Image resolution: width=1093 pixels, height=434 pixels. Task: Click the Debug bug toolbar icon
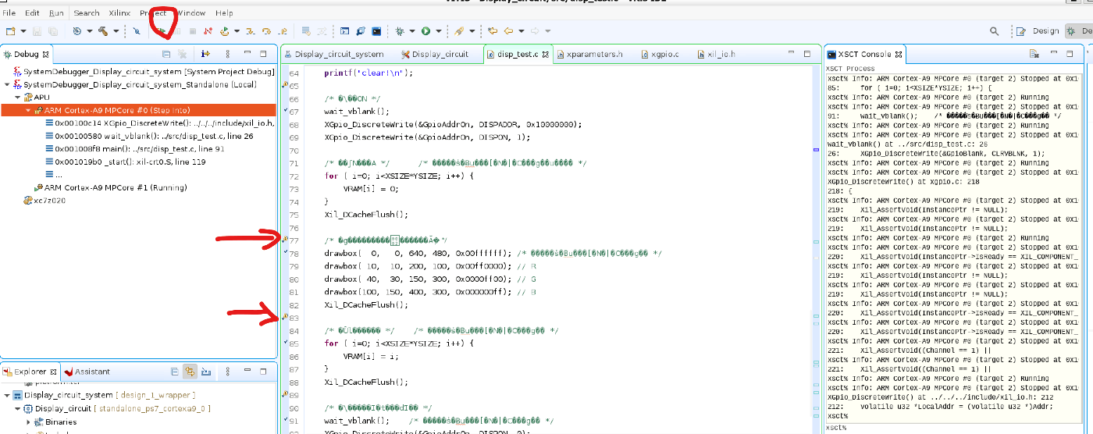(x=399, y=31)
